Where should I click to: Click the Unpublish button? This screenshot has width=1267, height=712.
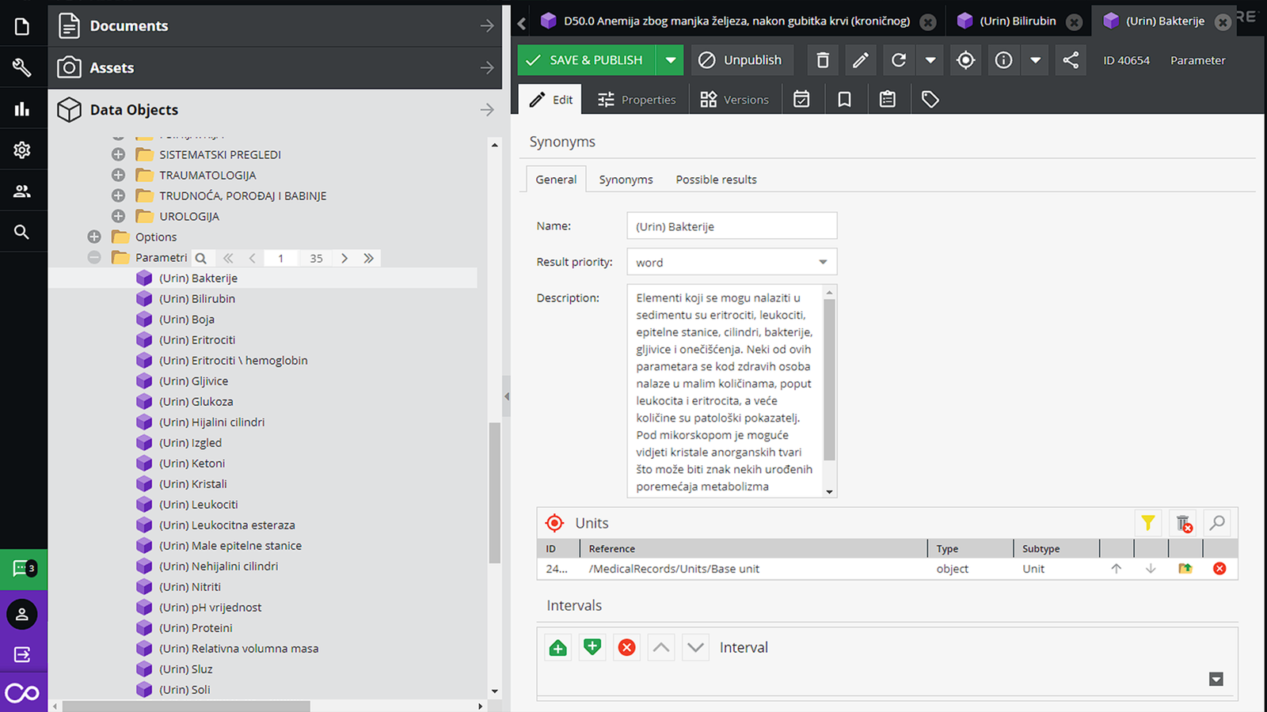[x=742, y=60]
